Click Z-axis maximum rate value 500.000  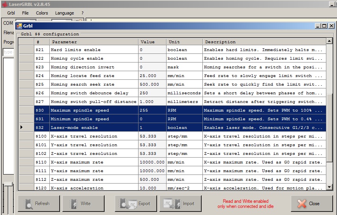tap(152, 180)
